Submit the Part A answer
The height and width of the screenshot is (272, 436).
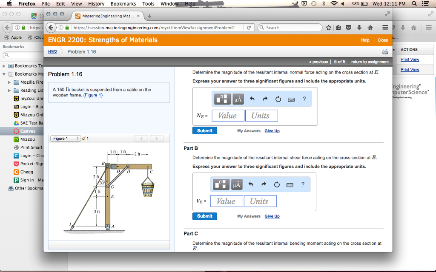(205, 131)
